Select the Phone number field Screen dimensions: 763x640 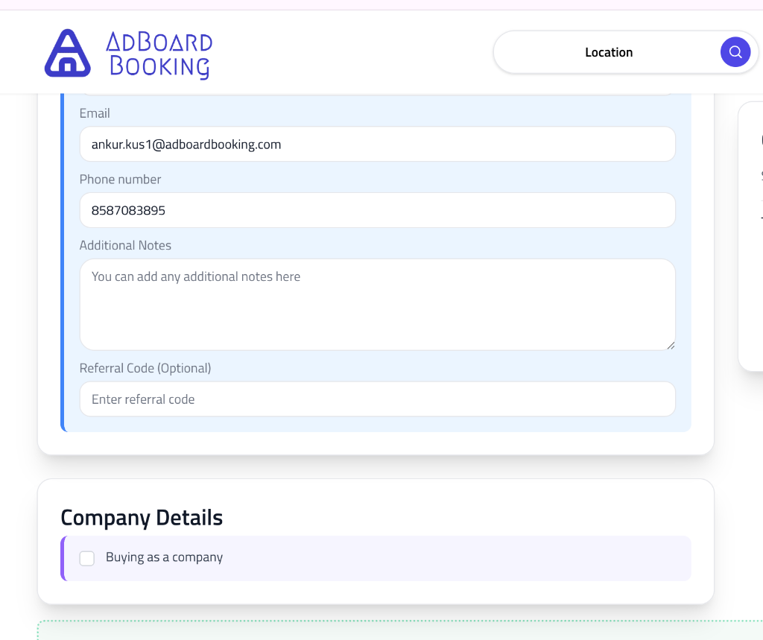tap(377, 210)
